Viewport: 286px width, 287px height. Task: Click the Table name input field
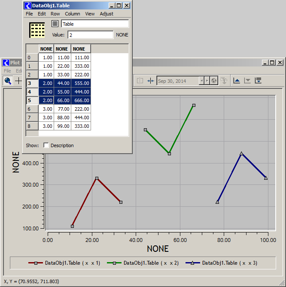pos(95,24)
